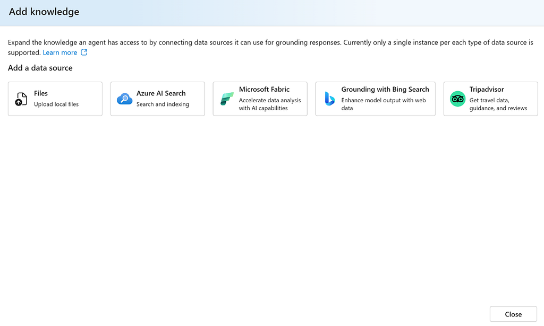The height and width of the screenshot is (326, 544).
Task: Click the 'Add a data source' heading
Action: (x=40, y=68)
